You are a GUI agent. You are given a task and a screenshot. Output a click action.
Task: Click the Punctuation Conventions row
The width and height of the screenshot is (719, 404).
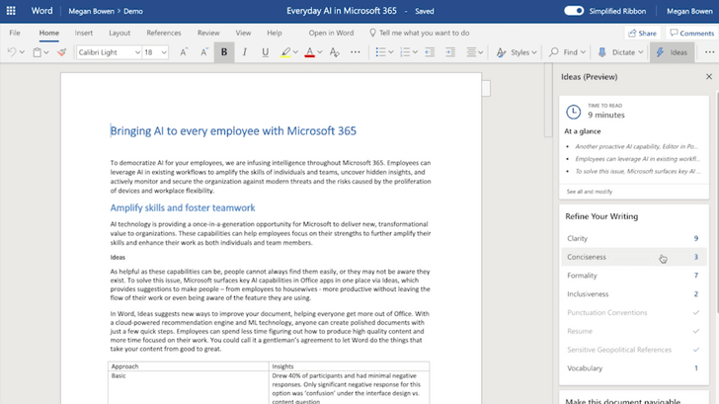click(x=633, y=312)
